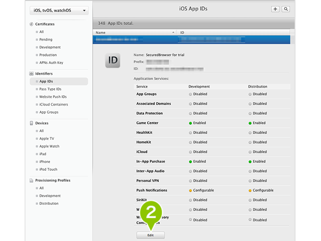Click the Certificates section icon
Screen dimensions: 321x241
tap(31, 24)
